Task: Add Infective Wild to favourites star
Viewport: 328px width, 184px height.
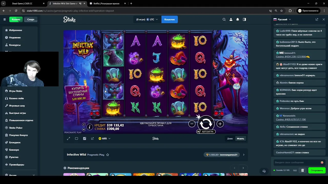Action: point(108,155)
